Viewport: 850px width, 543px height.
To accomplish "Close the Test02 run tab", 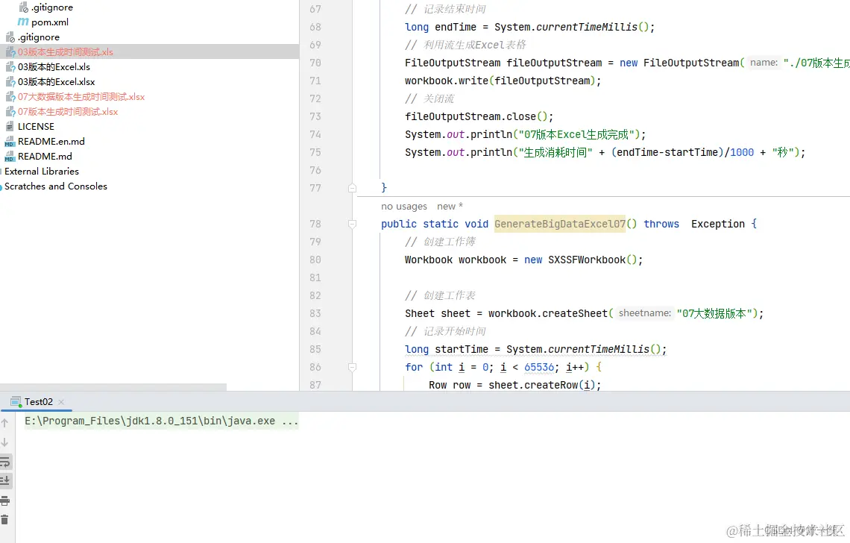I will point(61,402).
